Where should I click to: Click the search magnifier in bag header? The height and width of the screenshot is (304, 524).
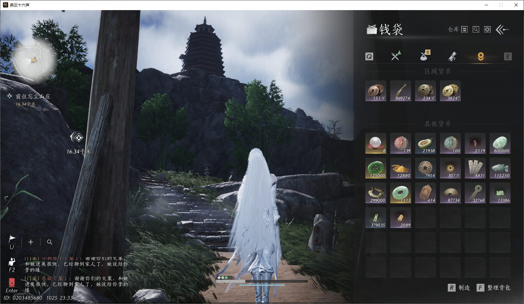pos(476,29)
